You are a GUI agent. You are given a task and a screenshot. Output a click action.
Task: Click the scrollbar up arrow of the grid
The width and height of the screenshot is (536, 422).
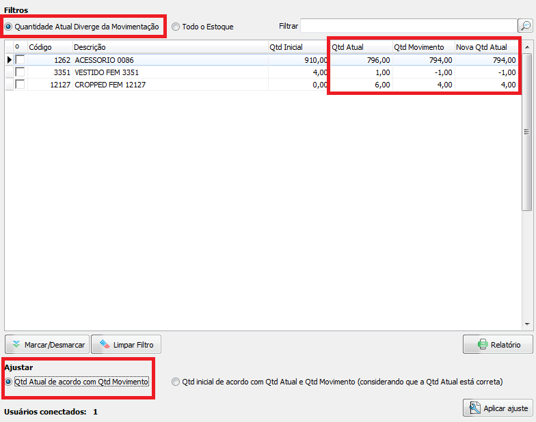click(526, 46)
